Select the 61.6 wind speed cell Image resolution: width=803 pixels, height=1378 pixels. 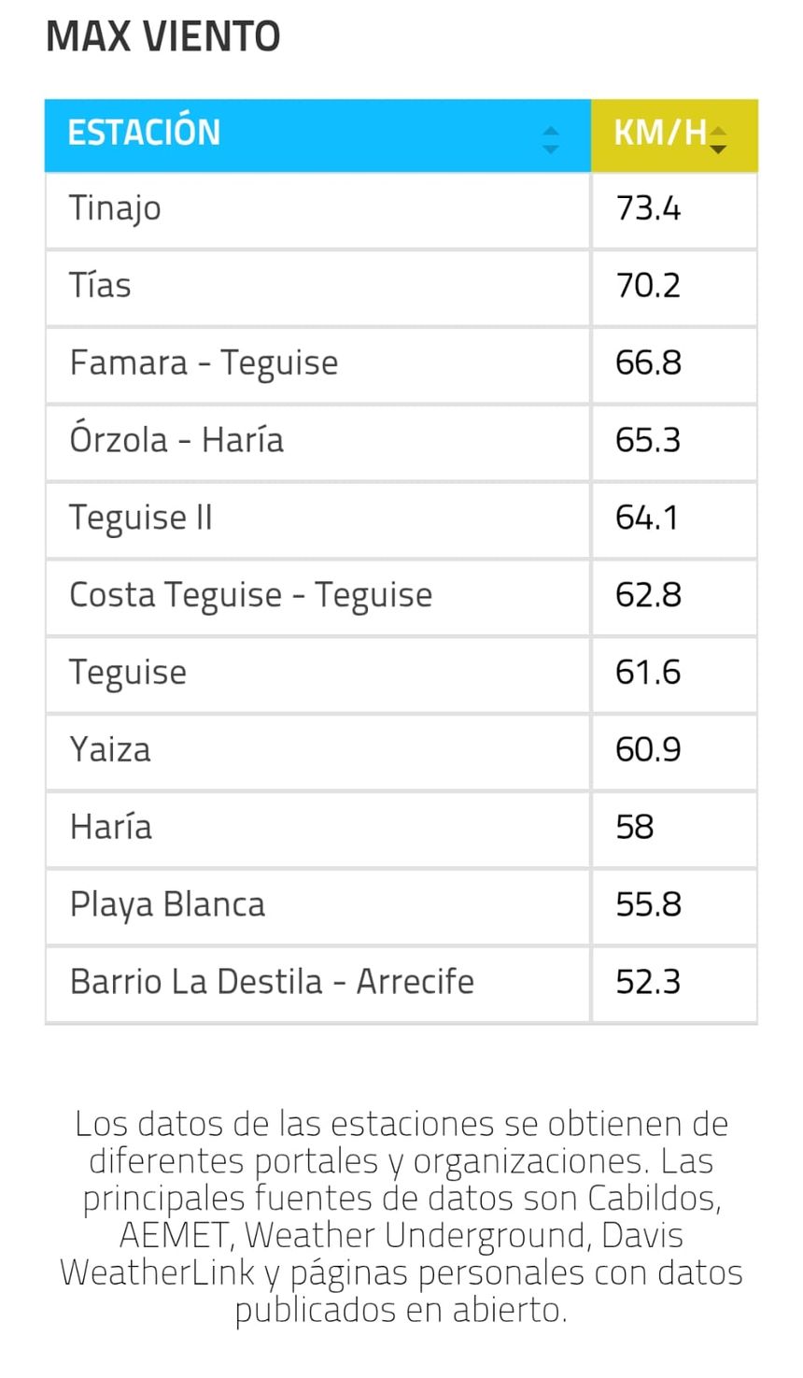(648, 673)
